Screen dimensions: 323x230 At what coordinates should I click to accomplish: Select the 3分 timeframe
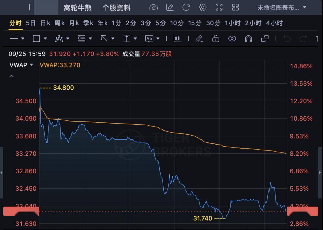pos(146,23)
